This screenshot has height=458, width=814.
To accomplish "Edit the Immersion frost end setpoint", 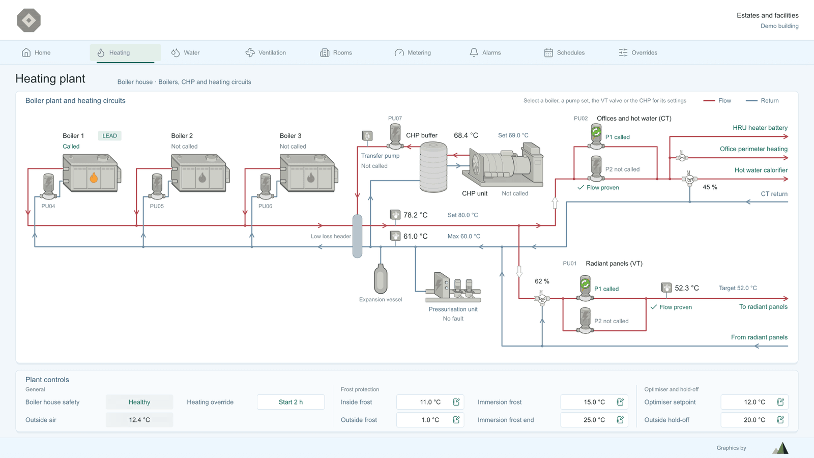I will tap(620, 420).
